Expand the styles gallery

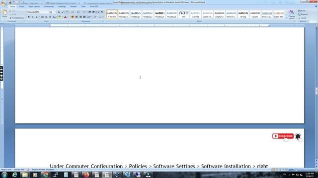[x=287, y=18]
